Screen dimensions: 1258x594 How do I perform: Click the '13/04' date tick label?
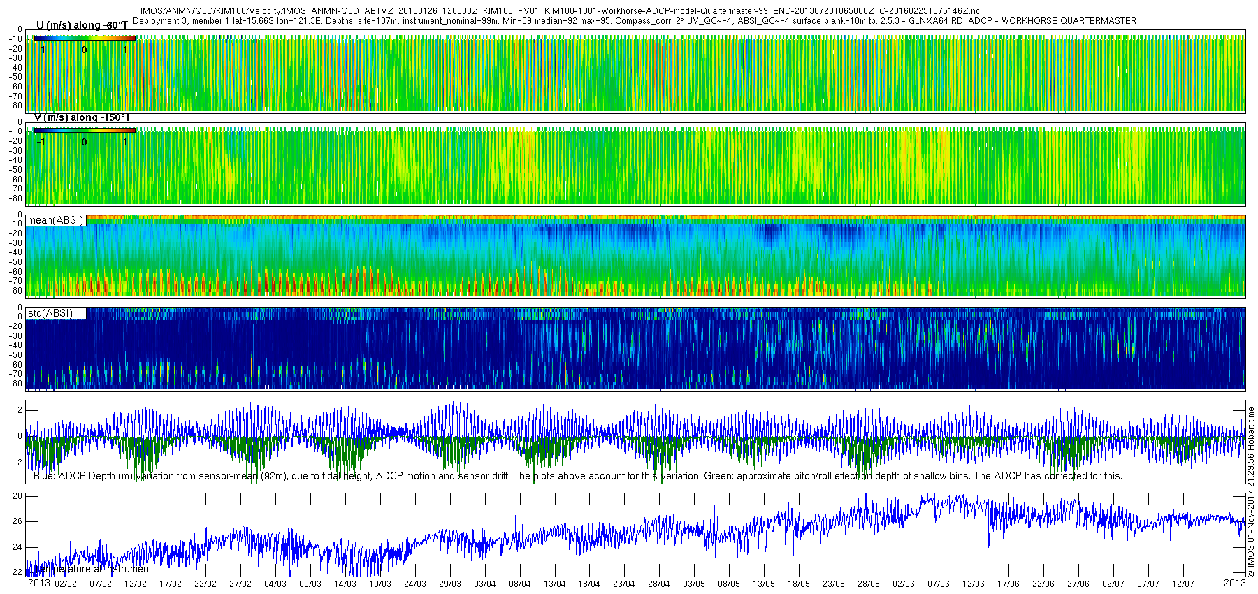coord(555,584)
